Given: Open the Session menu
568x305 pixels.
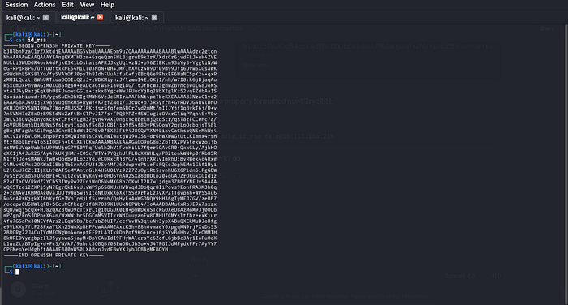Looking at the screenshot, I should tap(16, 5).
